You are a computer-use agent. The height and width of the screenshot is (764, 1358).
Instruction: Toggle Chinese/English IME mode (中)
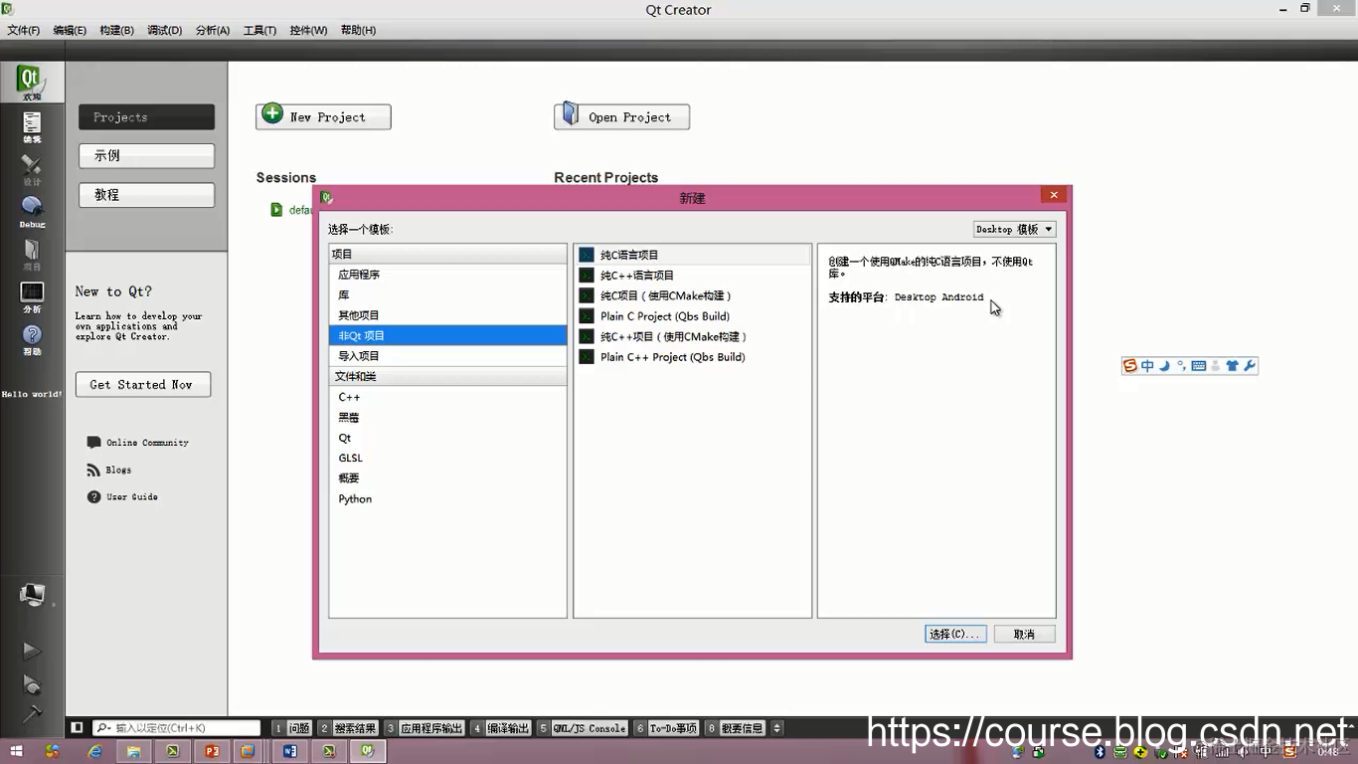tap(1147, 366)
